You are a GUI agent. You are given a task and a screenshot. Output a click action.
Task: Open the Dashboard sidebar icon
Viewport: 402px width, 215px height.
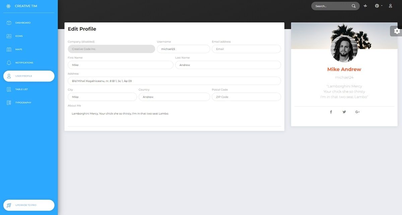point(8,23)
